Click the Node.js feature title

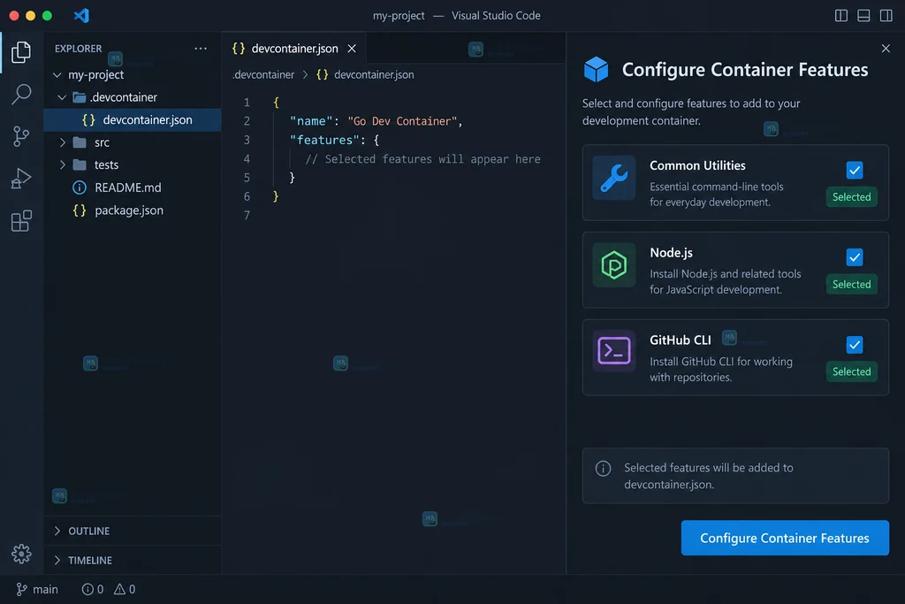point(671,253)
